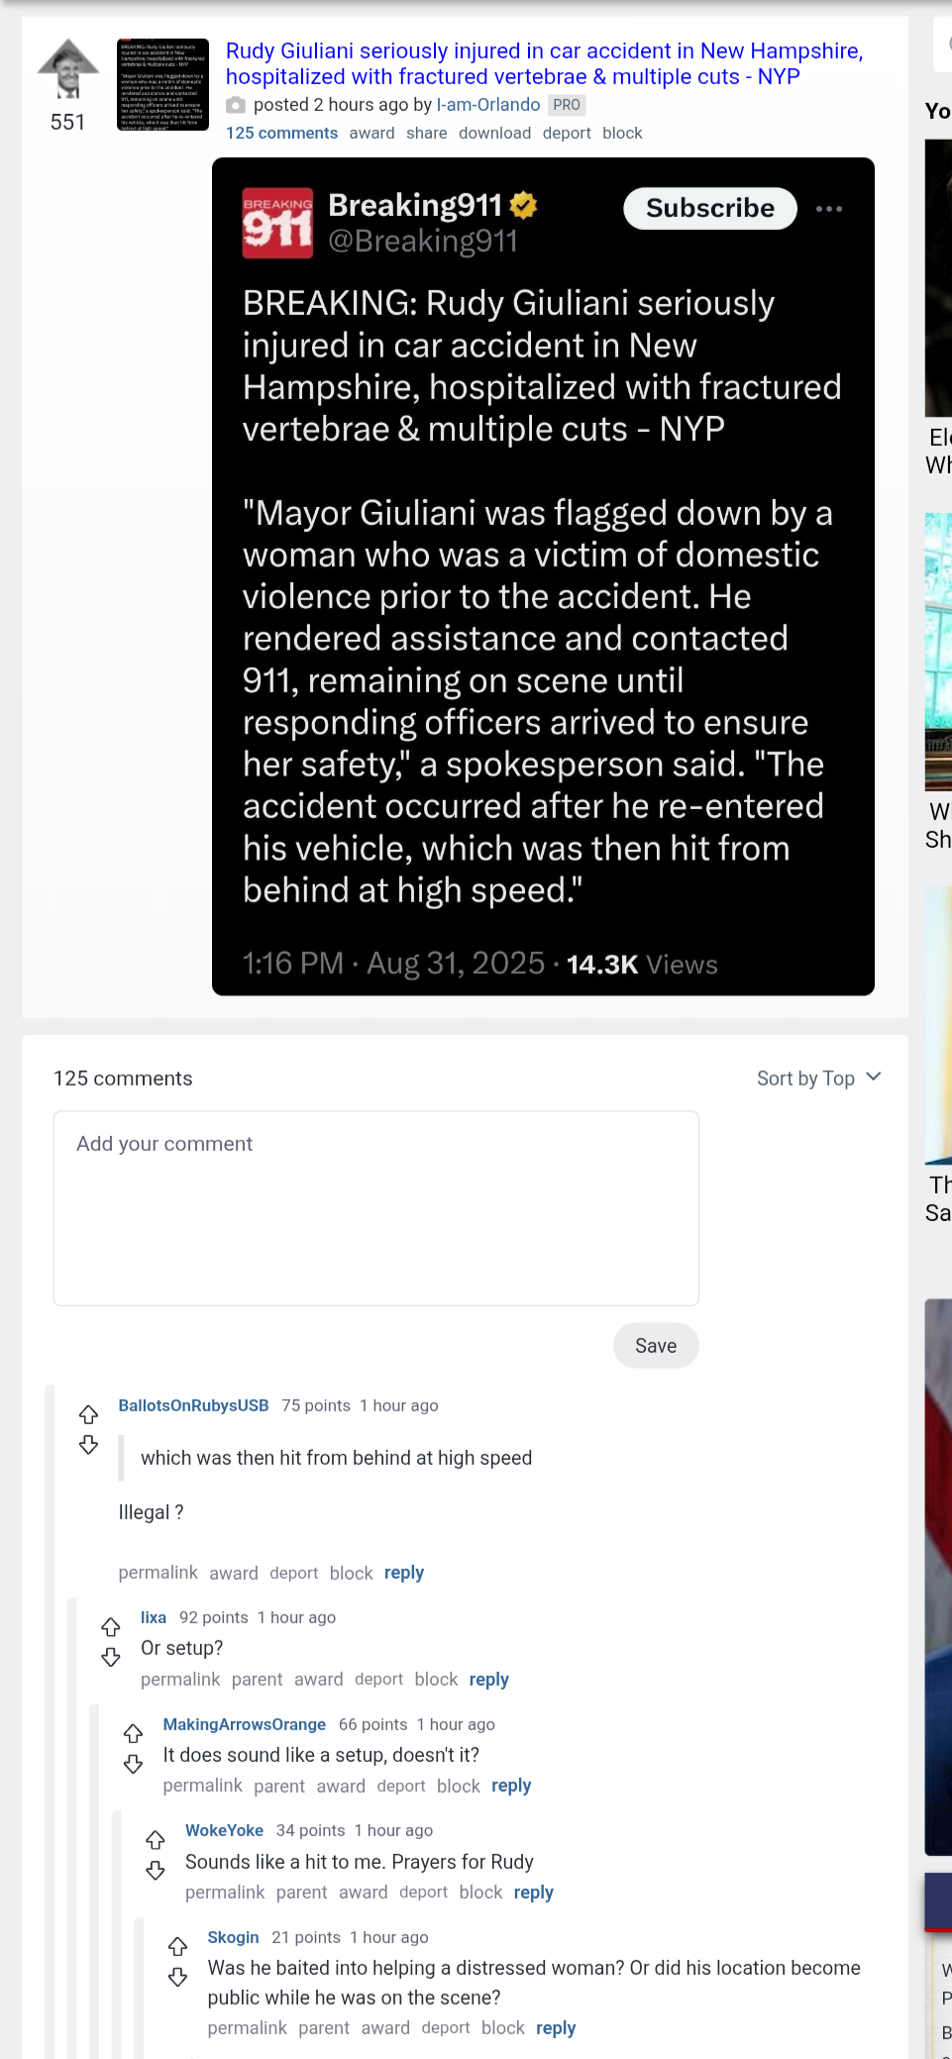952x2059 pixels.
Task: Click 'download' under the post title
Action: (494, 133)
